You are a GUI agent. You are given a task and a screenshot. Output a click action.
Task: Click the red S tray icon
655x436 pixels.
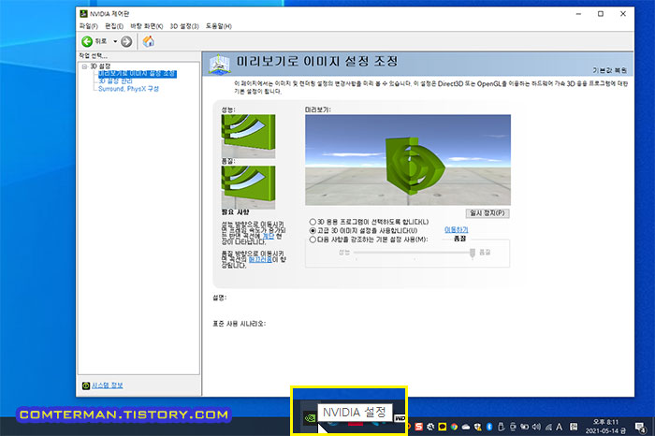coord(418,427)
